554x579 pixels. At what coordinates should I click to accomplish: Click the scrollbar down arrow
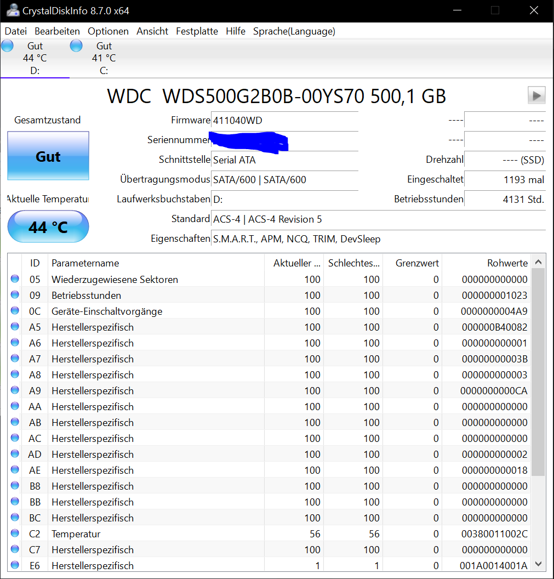[x=538, y=564]
